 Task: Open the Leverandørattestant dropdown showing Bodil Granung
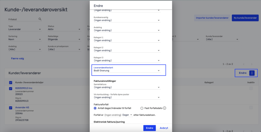pyautogui.click(x=127, y=71)
